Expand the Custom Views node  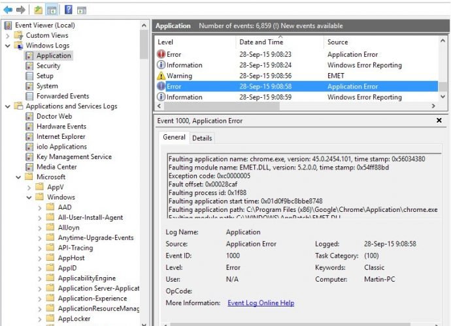pyautogui.click(x=8, y=36)
